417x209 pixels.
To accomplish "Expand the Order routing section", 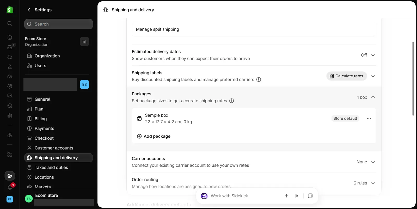I will (373, 183).
